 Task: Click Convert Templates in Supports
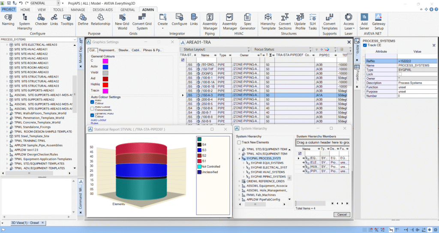[330, 22]
